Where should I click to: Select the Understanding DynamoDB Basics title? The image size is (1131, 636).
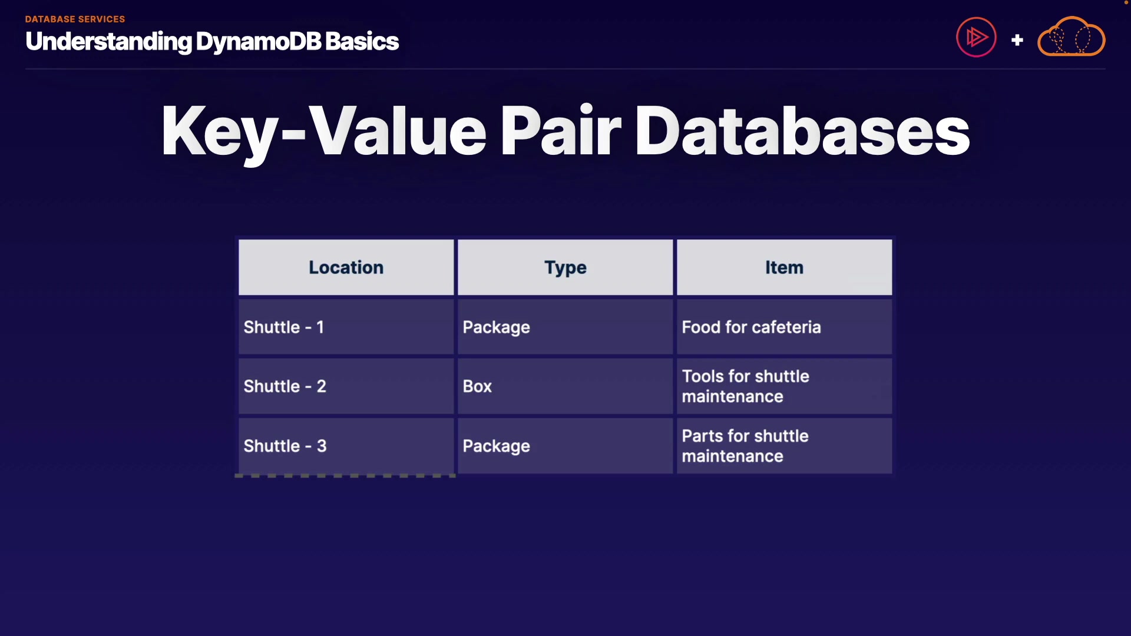[212, 41]
